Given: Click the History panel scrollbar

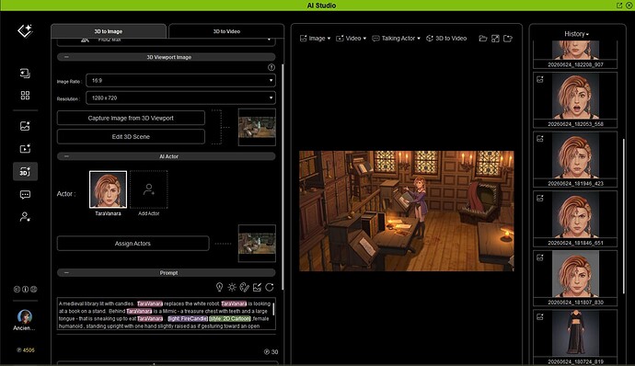Looking at the screenshot, I should pos(623,215).
